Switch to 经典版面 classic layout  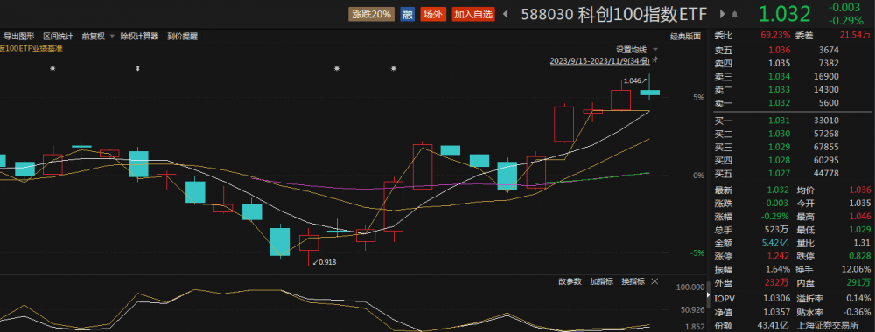tap(685, 36)
